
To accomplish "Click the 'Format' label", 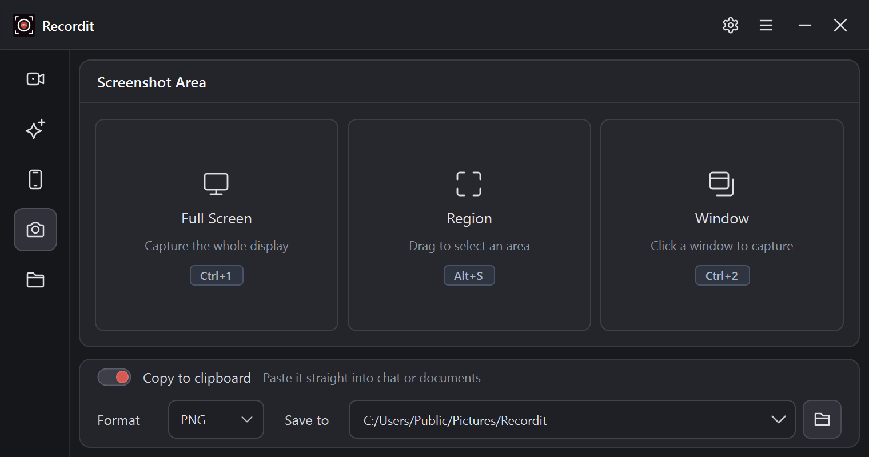I will (119, 420).
